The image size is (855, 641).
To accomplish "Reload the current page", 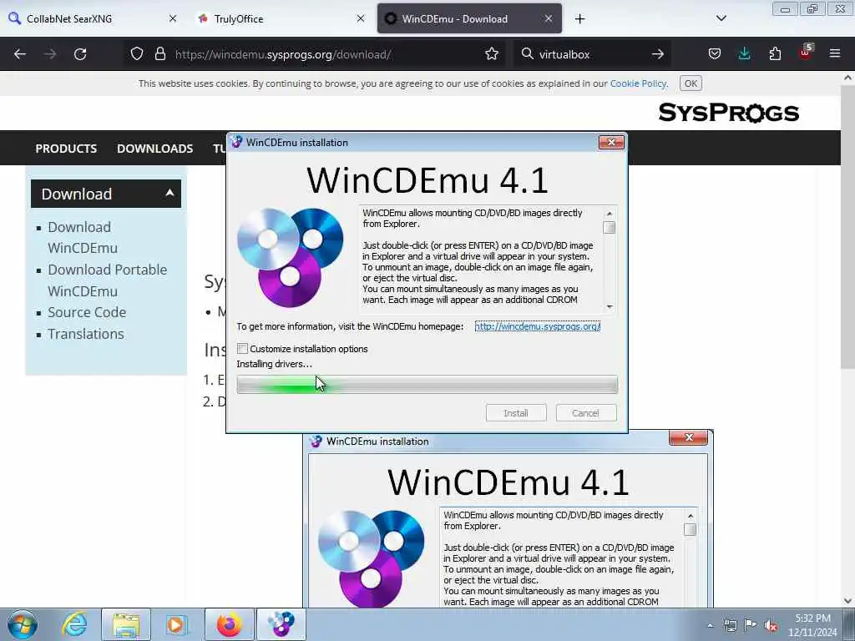I will (x=80, y=54).
